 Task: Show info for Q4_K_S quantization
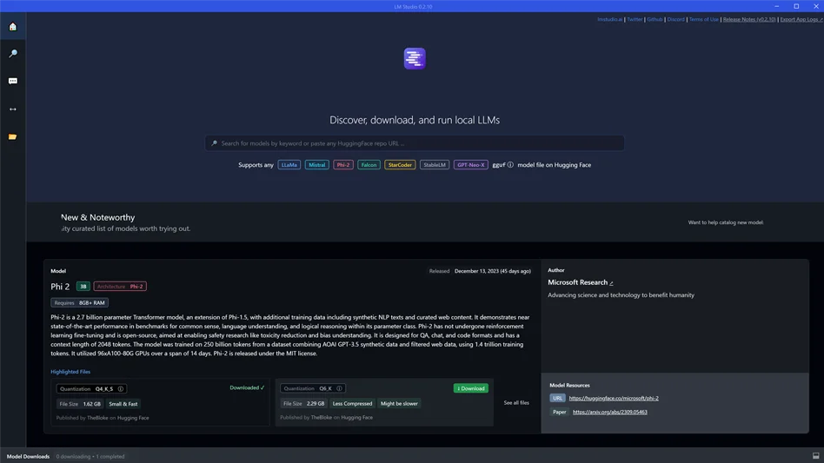121,389
